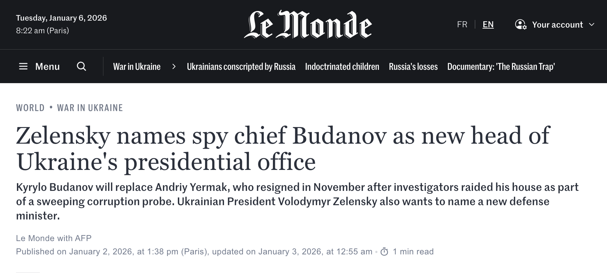Click the WORLD breadcrumb link
The image size is (607, 273).
click(x=30, y=108)
